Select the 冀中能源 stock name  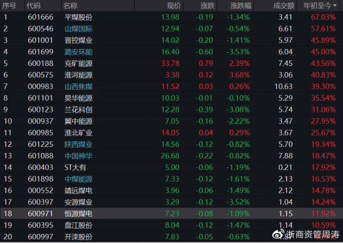click(79, 121)
